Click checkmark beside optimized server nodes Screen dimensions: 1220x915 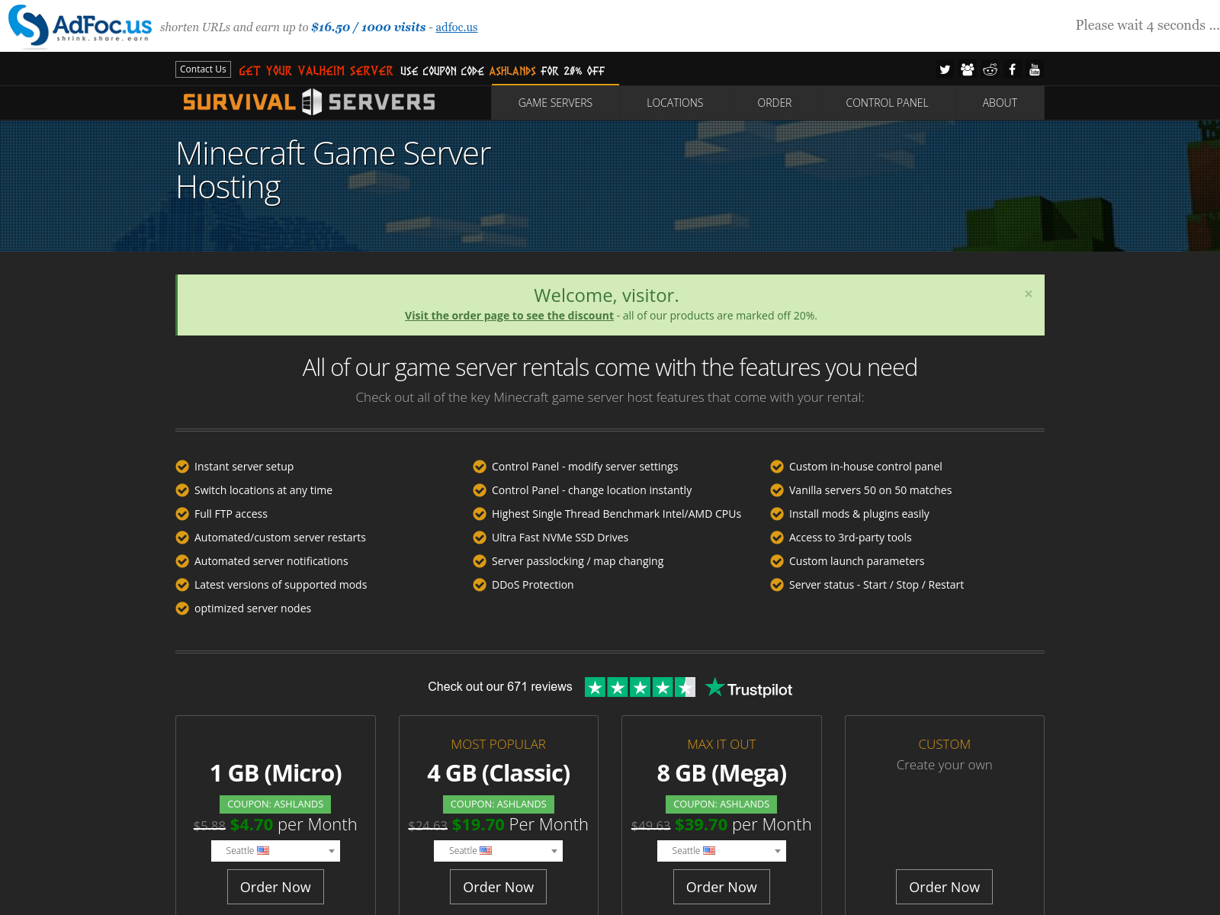(182, 608)
